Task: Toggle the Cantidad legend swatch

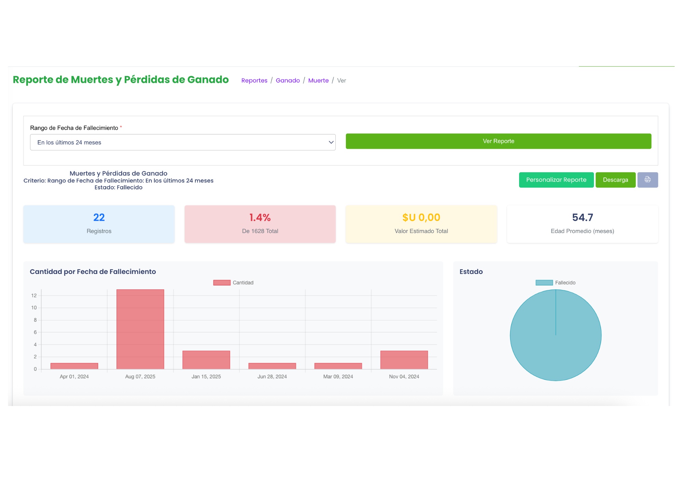Action: 222,282
